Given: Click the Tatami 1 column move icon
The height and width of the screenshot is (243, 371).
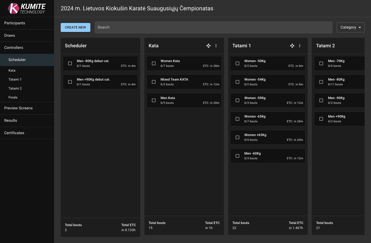Looking at the screenshot, I should click(292, 46).
